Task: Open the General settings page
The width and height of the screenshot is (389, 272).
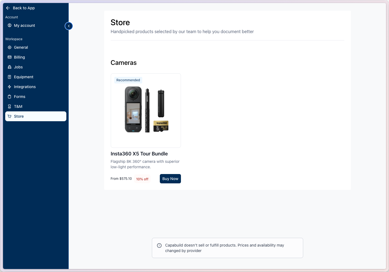Action: click(36, 47)
